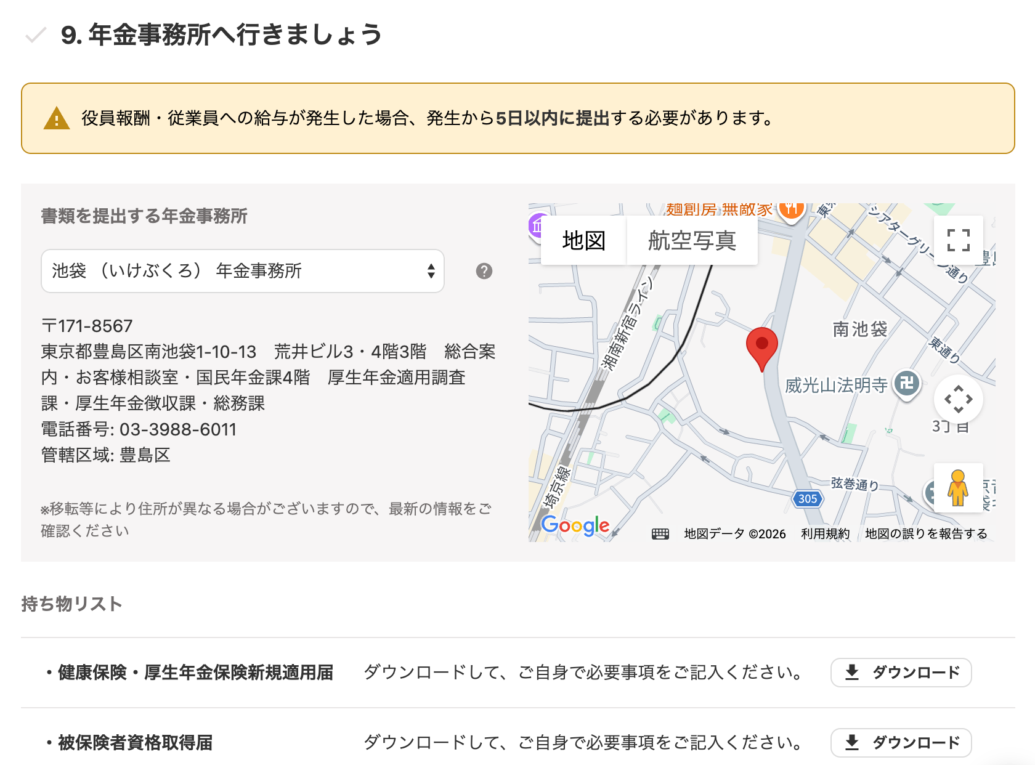Click the keyboard shortcuts icon on map
The width and height of the screenshot is (1035, 765).
tap(660, 534)
